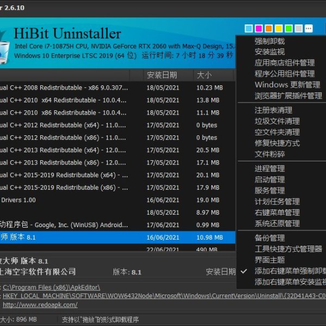Screen dimensions: 326x326
Task: Select the C++ 2012 Redistributable (x86) row
Action: click(118, 137)
